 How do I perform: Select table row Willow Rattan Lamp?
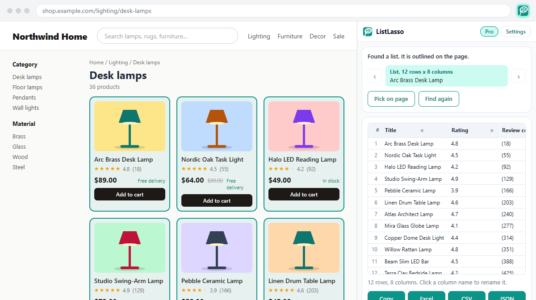click(447, 250)
